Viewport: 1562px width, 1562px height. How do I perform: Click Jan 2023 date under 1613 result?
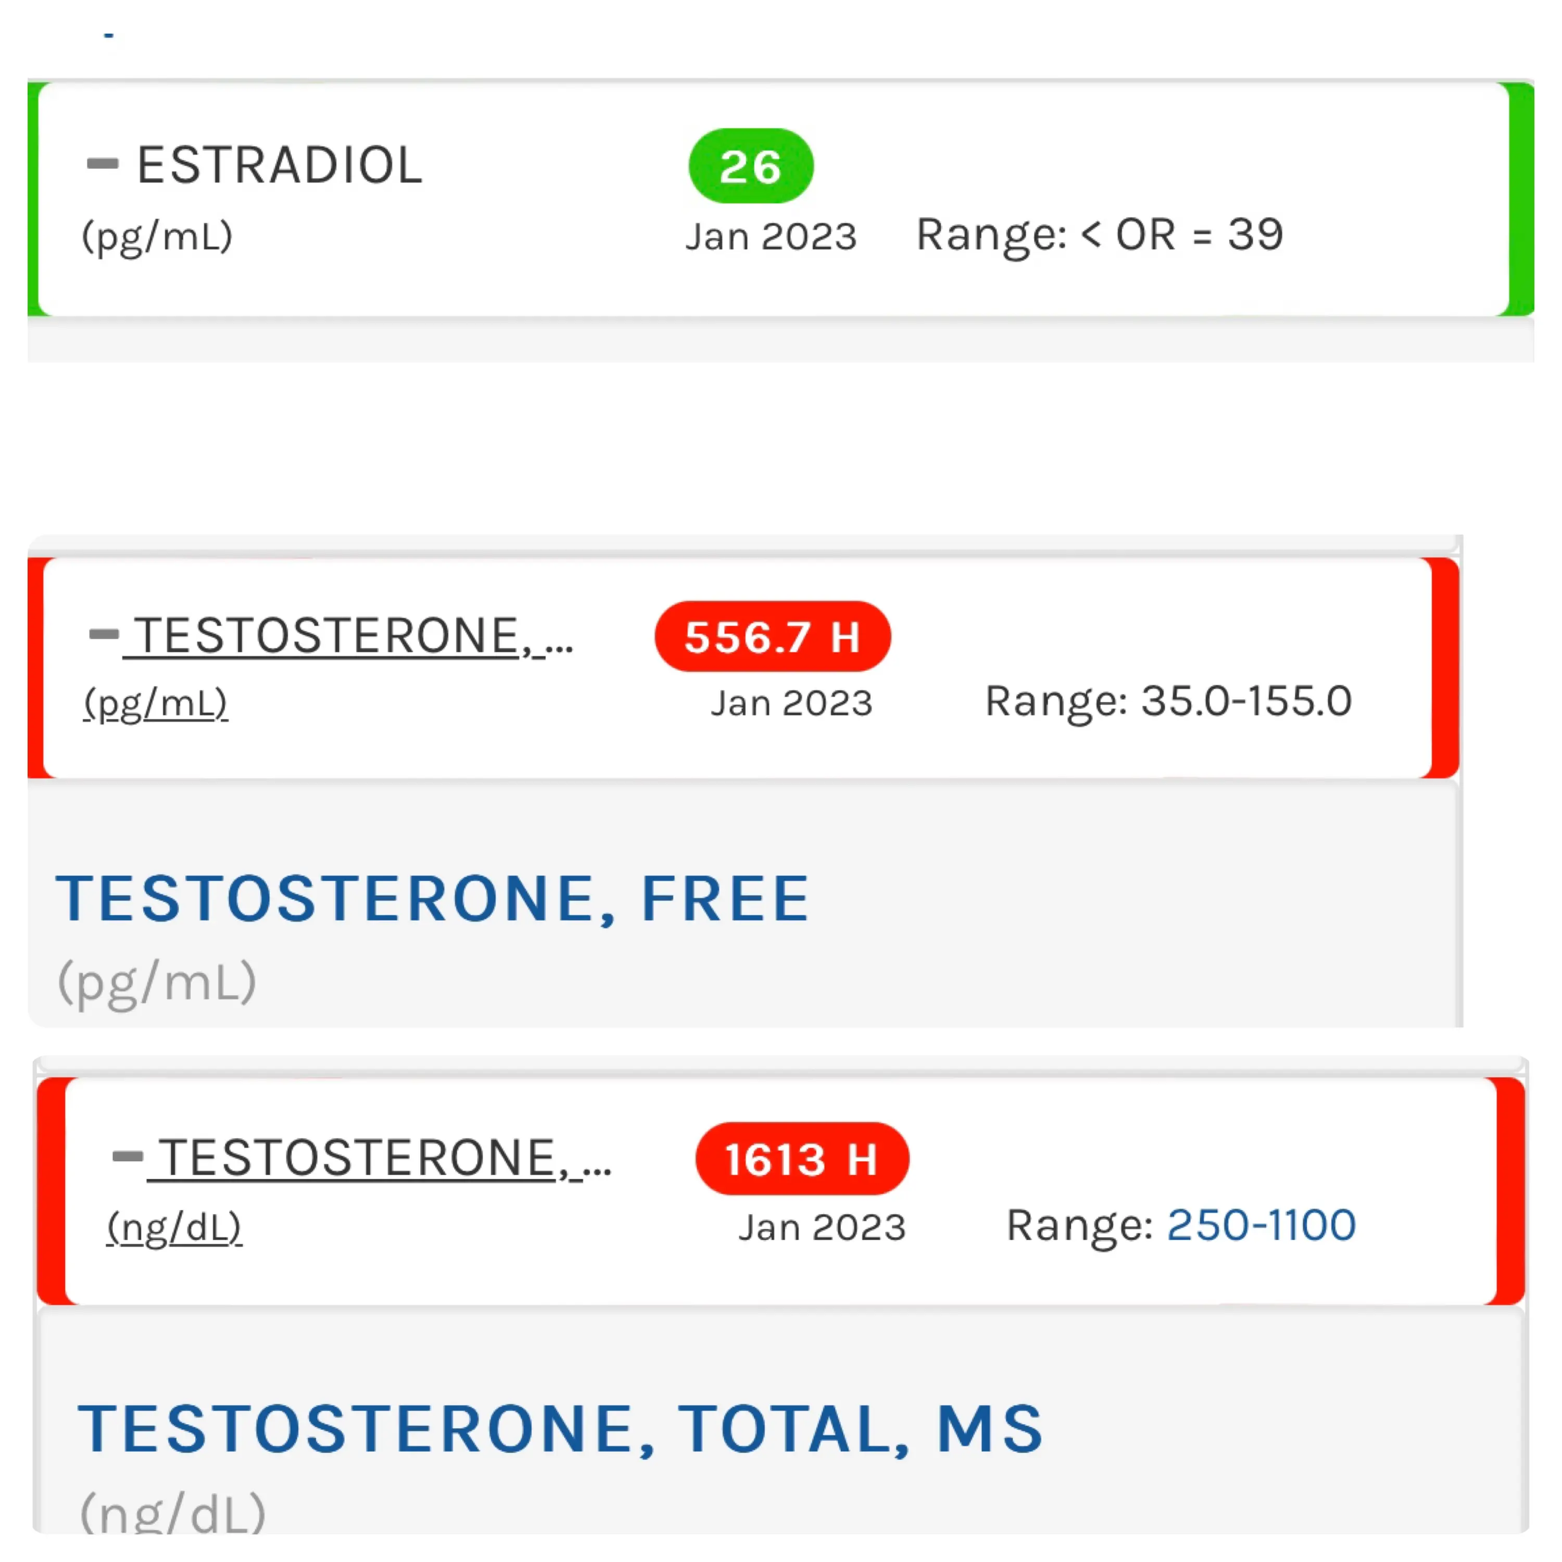coord(822,1227)
